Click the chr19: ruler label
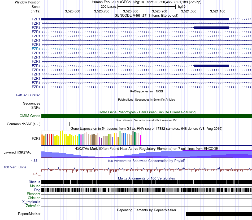252x220 pixels. [x=35, y=11]
